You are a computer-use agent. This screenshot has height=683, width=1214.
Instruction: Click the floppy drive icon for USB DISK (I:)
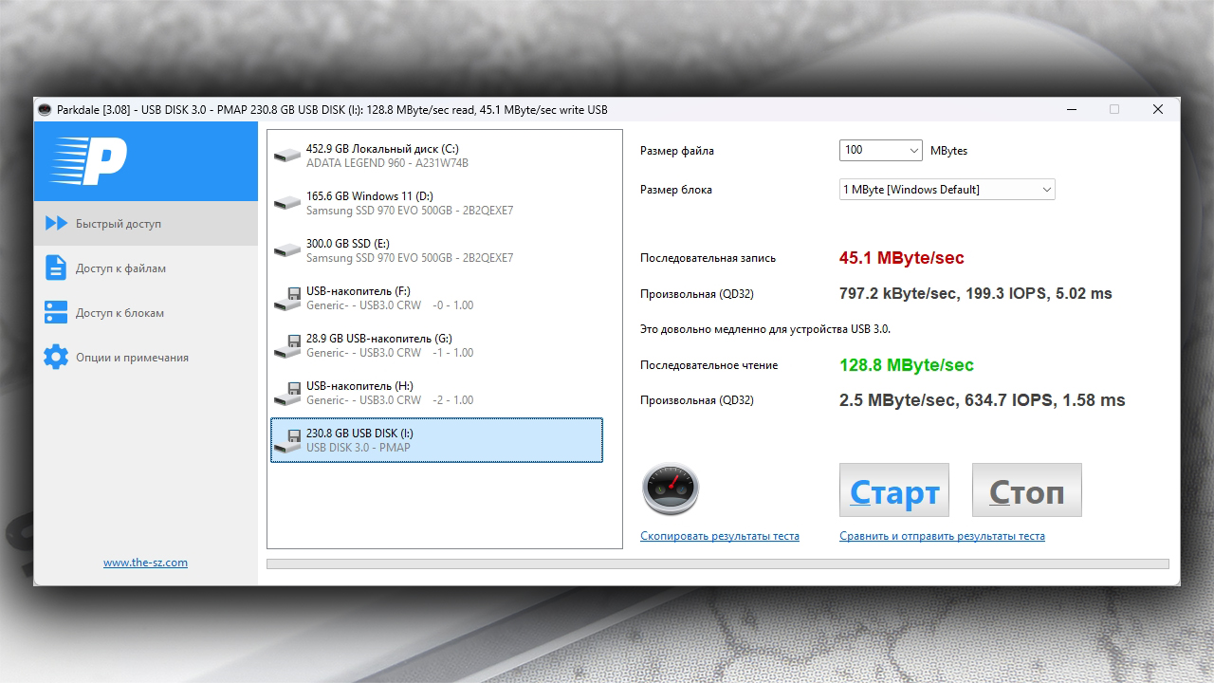[286, 440]
